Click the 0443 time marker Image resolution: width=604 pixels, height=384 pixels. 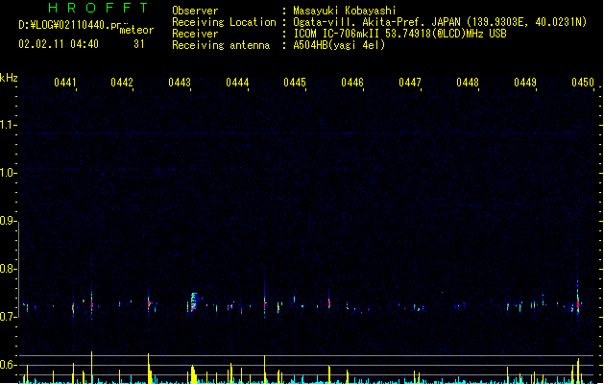pos(180,83)
